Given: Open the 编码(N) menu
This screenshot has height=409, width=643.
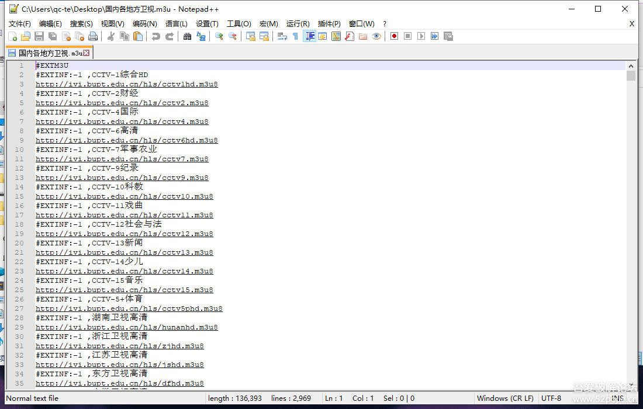Looking at the screenshot, I should pos(145,24).
